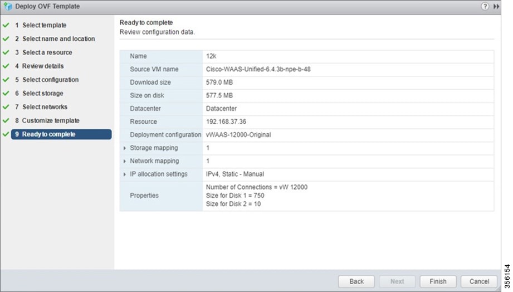
Task: Click Finish to deploy the template
Action: 438,281
